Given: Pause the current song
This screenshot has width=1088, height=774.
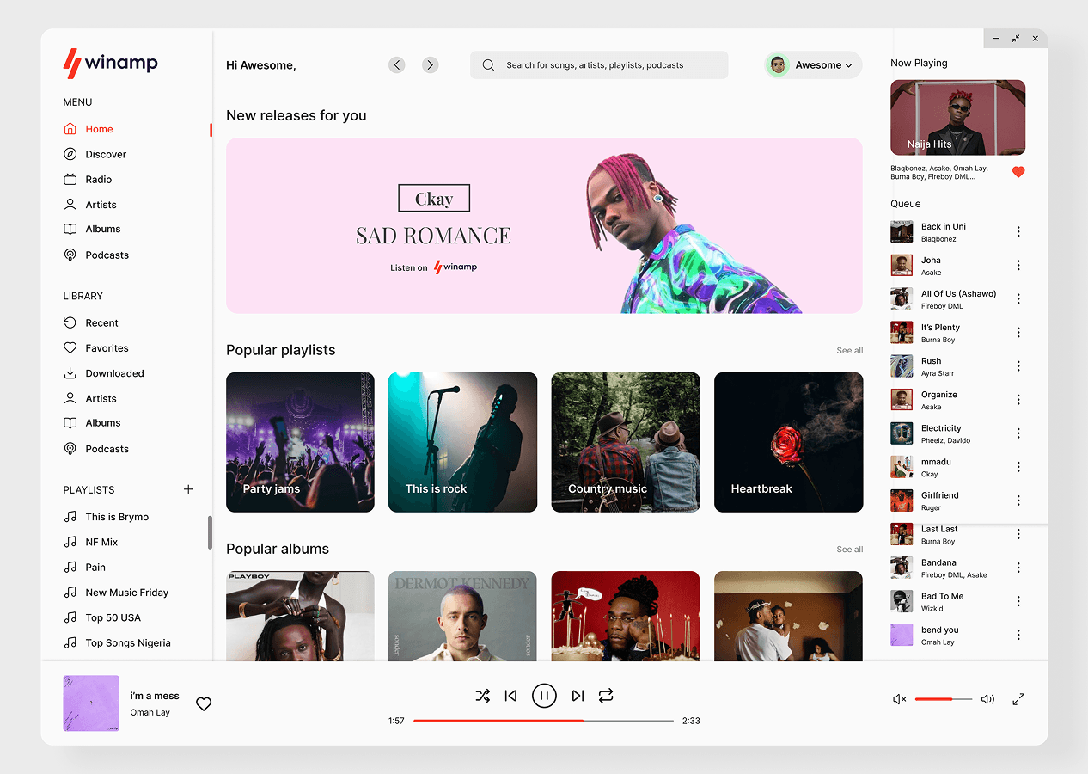Looking at the screenshot, I should click(544, 696).
